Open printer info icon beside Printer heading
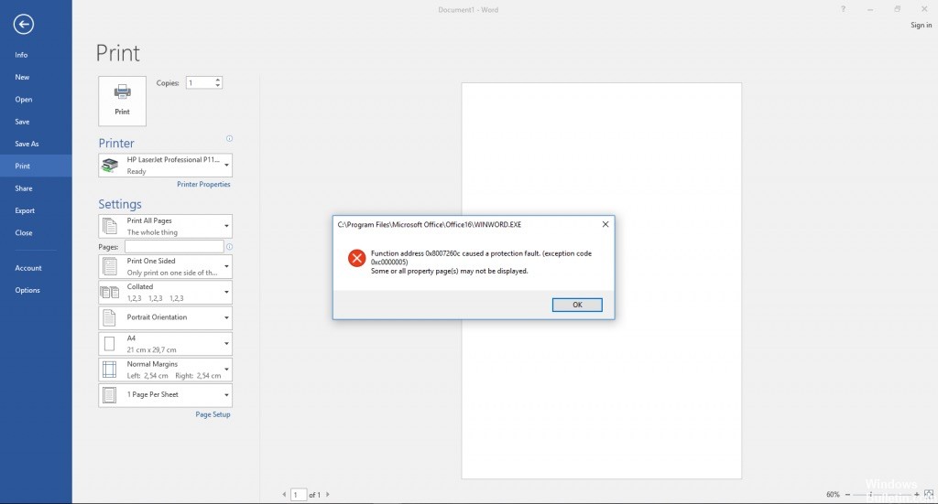 pyautogui.click(x=229, y=138)
